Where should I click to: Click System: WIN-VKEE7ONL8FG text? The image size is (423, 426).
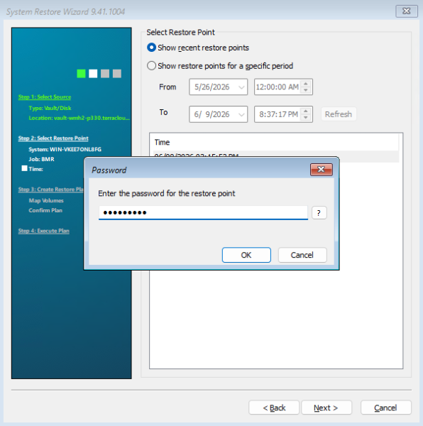coord(65,149)
